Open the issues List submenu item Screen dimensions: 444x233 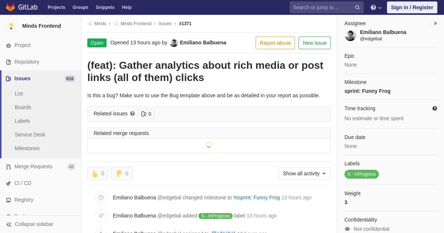pyautogui.click(x=19, y=94)
